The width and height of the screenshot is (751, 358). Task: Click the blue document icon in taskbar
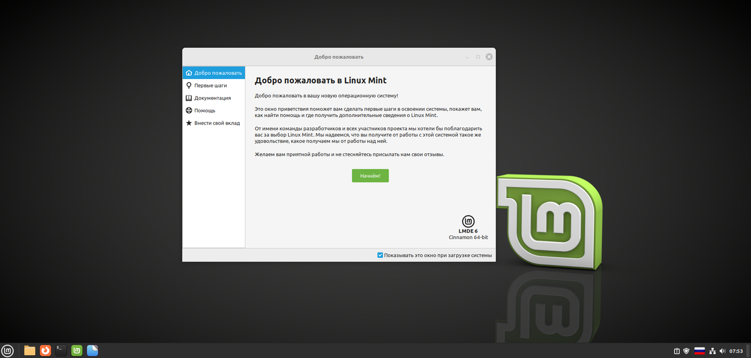pos(93,350)
